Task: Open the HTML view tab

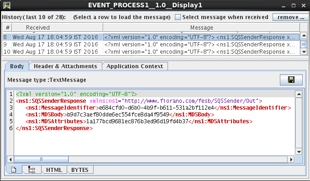Action: (54, 170)
